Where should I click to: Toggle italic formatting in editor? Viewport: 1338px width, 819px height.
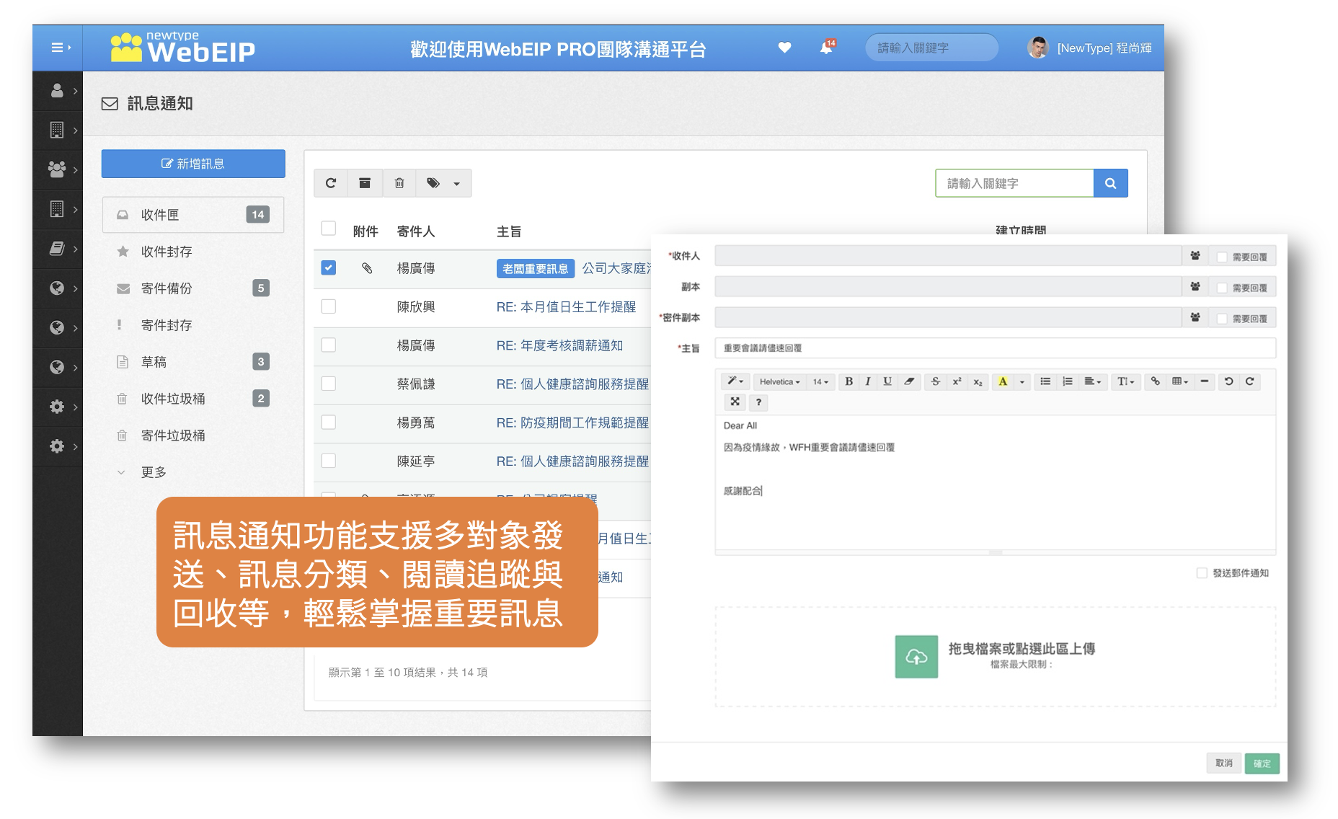[868, 381]
